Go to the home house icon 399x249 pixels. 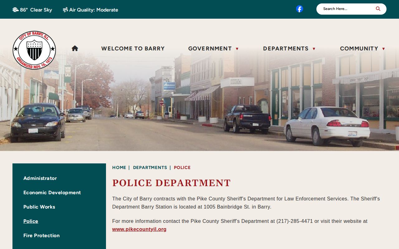click(75, 48)
